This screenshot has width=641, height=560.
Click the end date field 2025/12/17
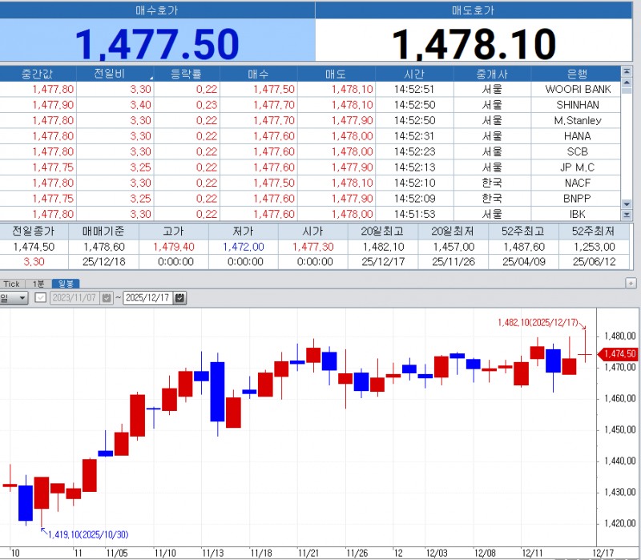(x=148, y=298)
